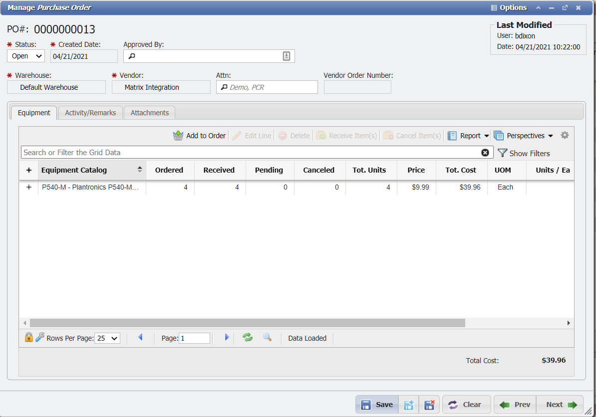Click the grid settings gear icon
This screenshot has height=417, width=596.
point(565,135)
